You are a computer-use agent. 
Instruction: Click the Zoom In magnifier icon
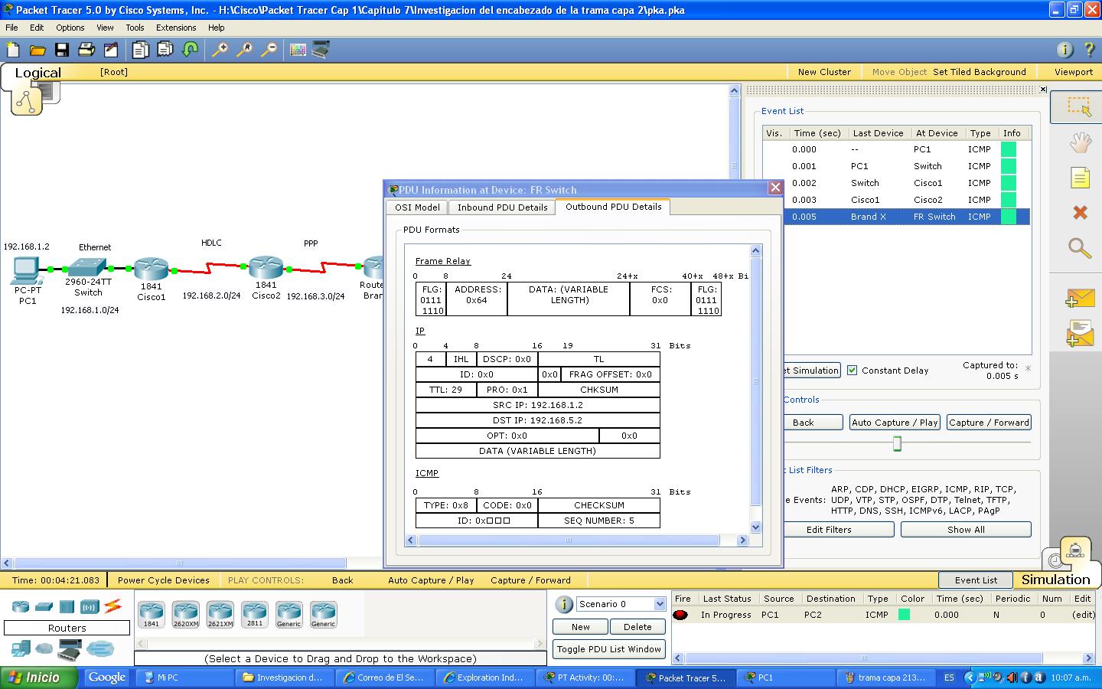[220, 50]
